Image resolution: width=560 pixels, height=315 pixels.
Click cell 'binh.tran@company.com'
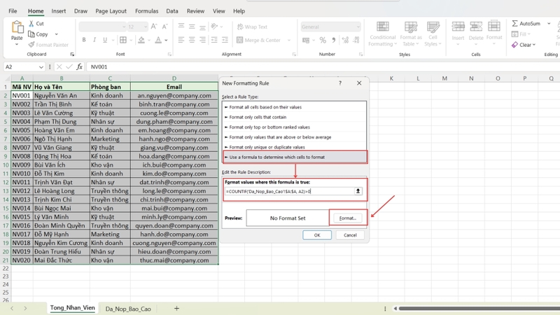[x=174, y=104]
